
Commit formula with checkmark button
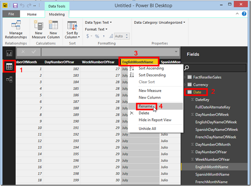pyautogui.click(x=34, y=52)
